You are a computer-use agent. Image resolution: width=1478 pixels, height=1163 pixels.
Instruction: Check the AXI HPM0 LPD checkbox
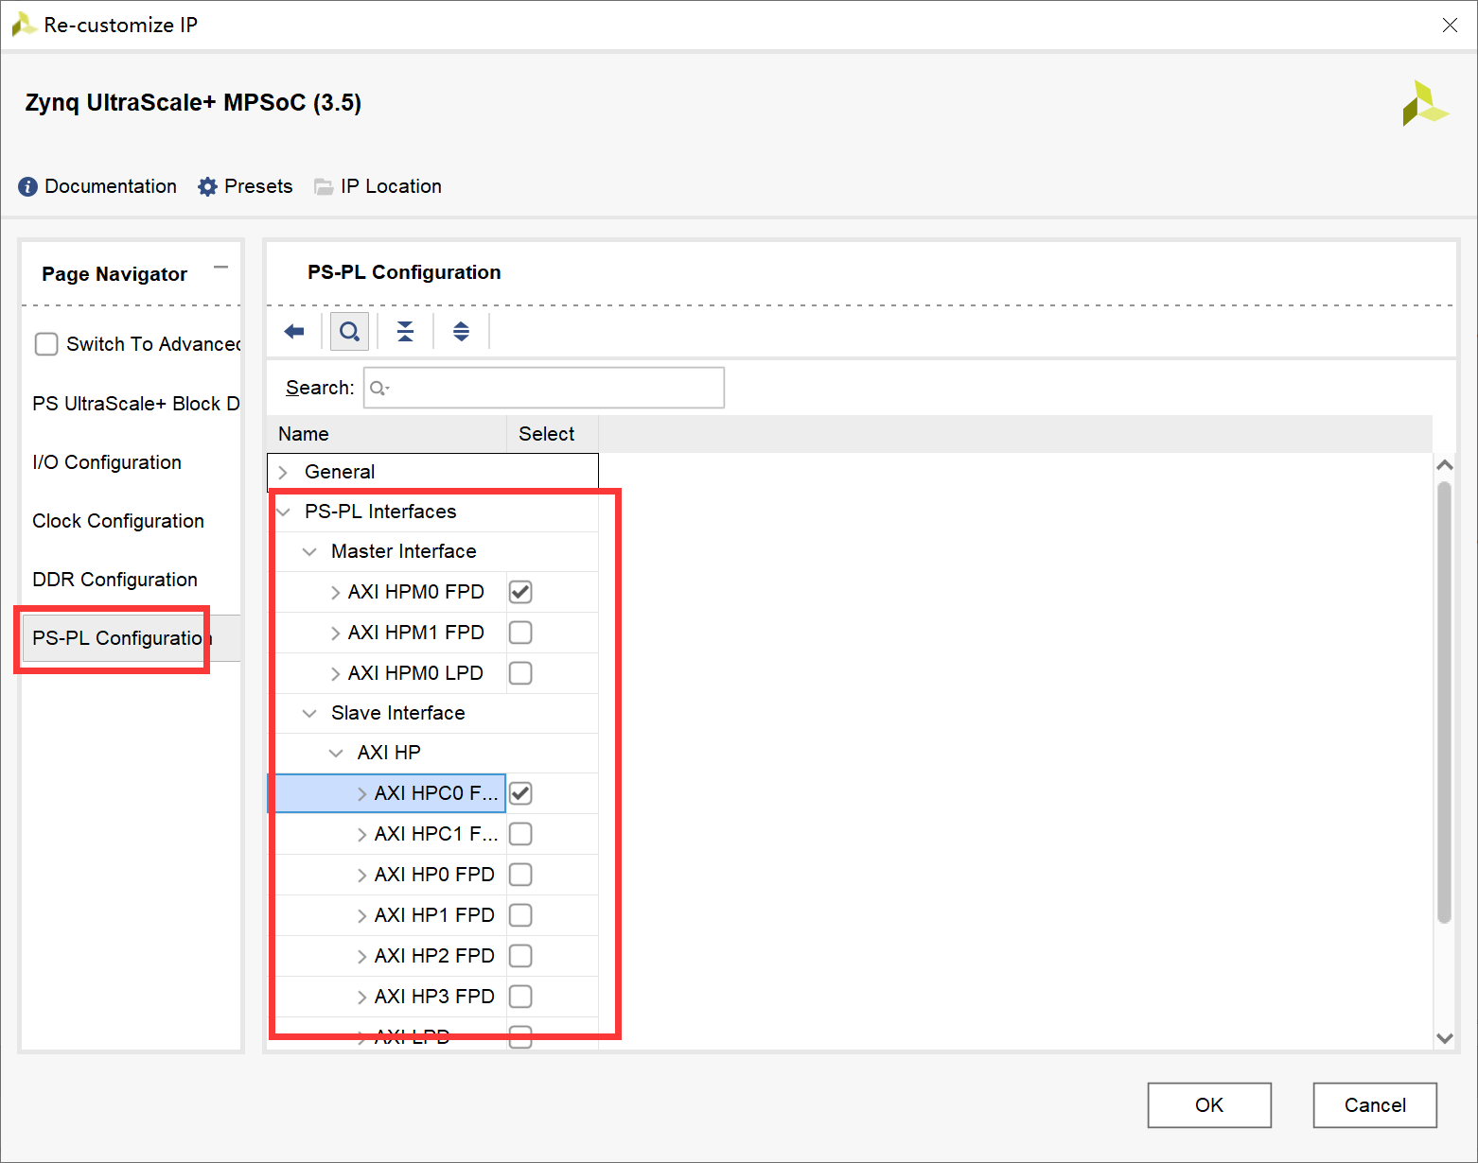pos(520,673)
